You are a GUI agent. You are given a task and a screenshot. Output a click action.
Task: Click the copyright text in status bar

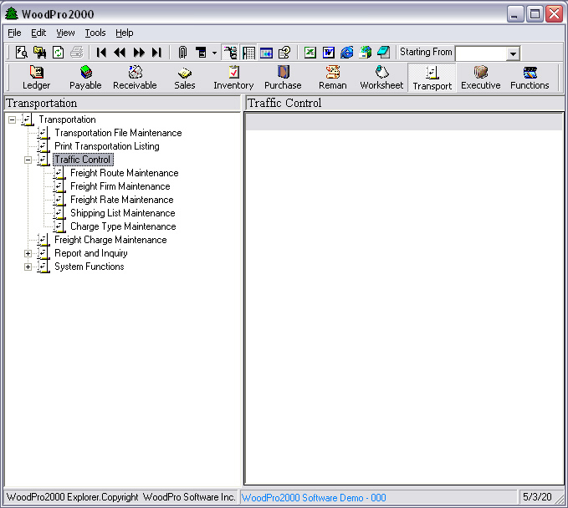(x=121, y=497)
